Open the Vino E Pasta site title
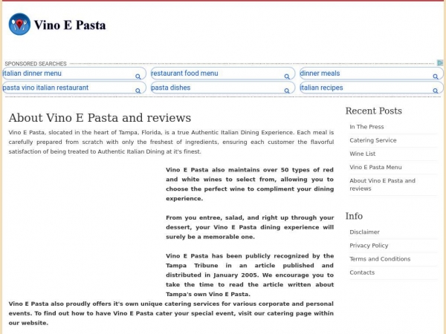The width and height of the screenshot is (446, 334). (70, 25)
